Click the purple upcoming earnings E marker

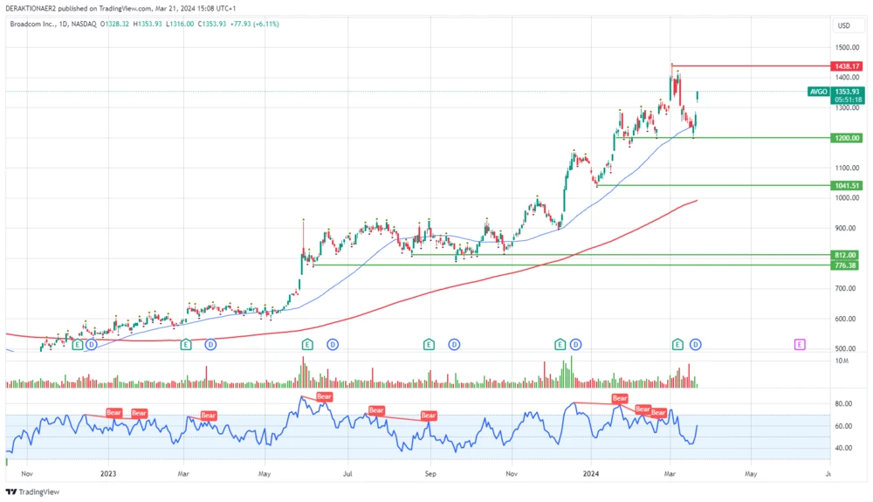coord(800,345)
